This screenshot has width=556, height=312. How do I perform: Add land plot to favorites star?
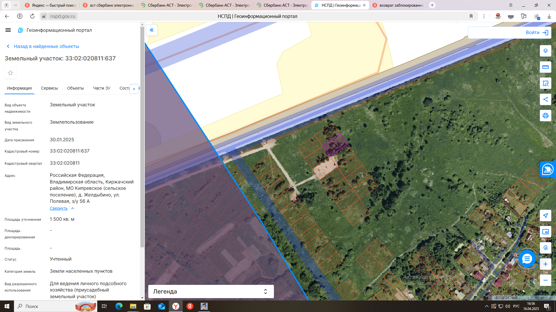pyautogui.click(x=10, y=73)
